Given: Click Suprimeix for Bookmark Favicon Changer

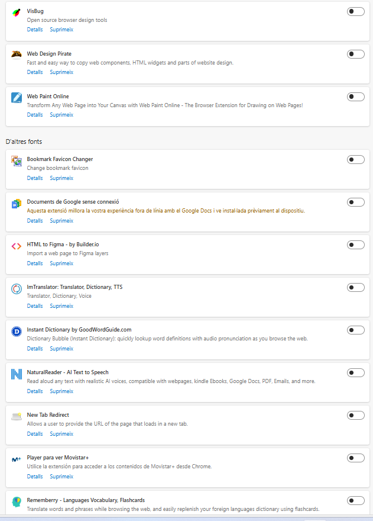Looking at the screenshot, I should (61, 178).
